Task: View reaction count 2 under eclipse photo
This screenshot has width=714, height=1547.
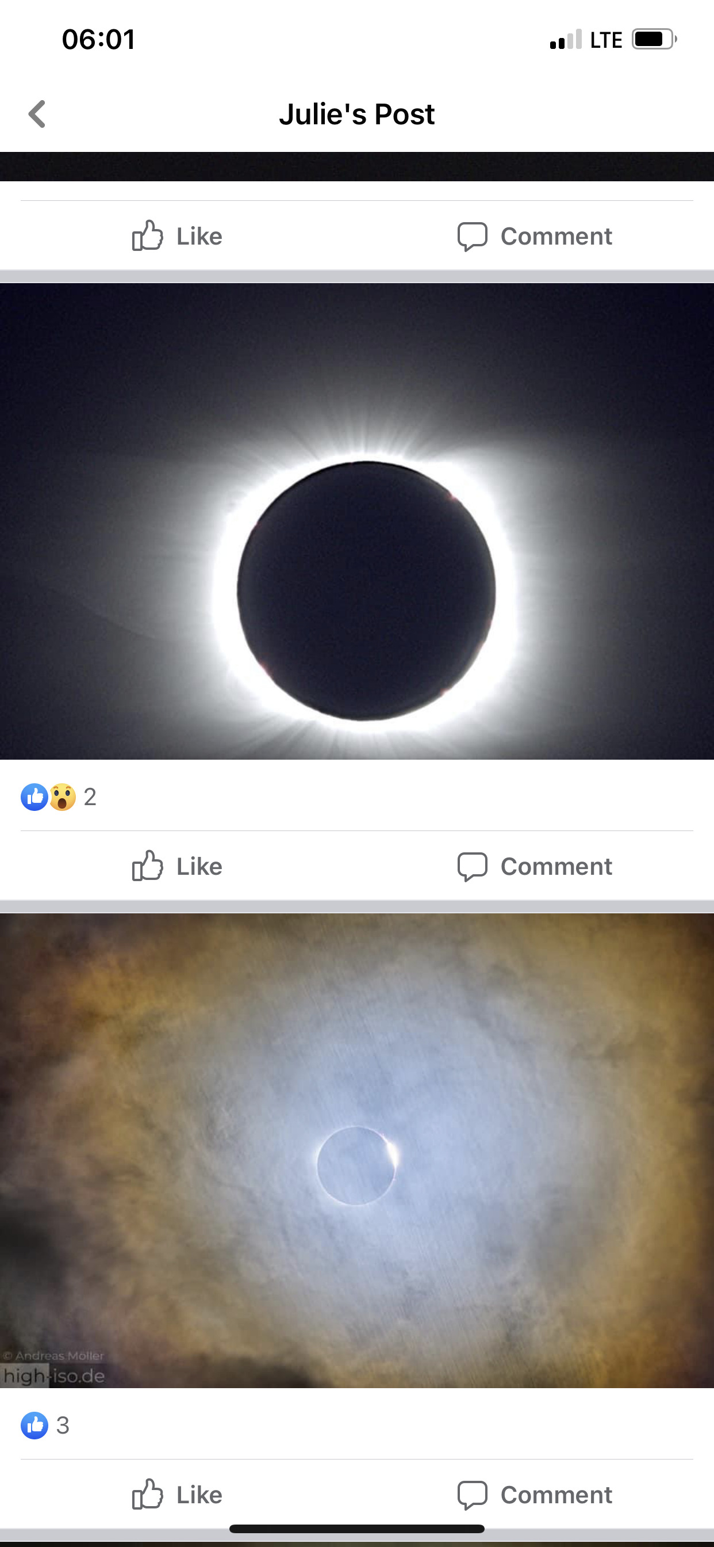Action: 90,798
